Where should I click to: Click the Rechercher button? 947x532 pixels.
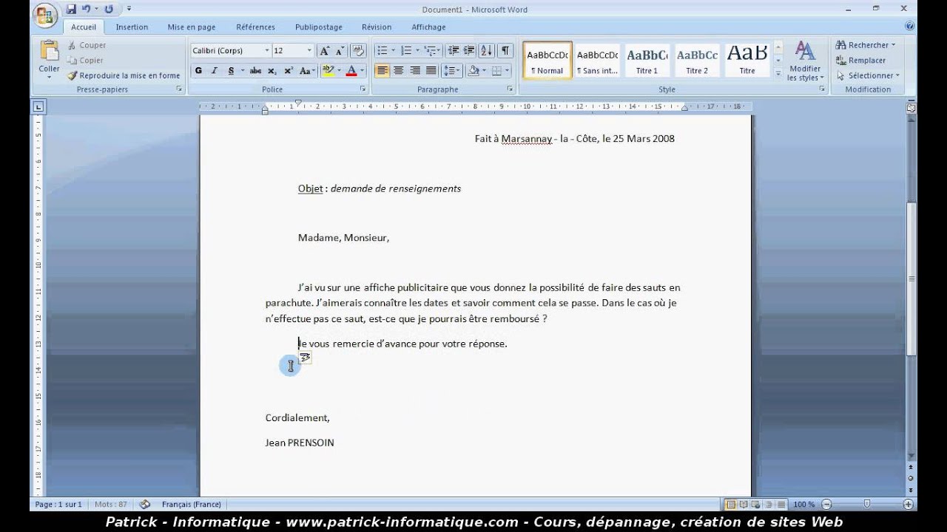point(866,45)
